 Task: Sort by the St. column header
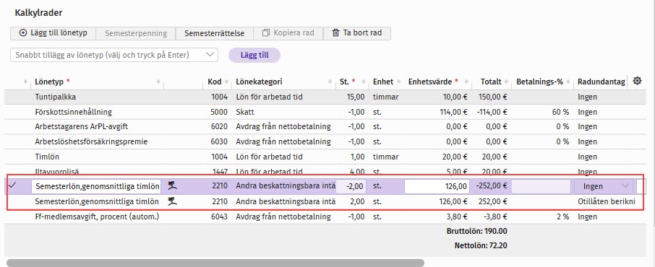point(348,82)
